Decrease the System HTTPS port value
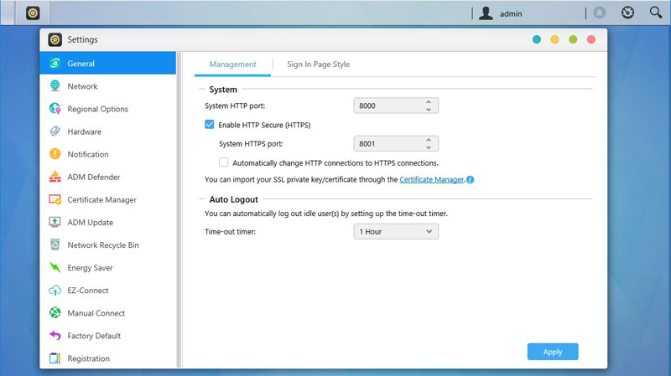The image size is (671, 376). [x=429, y=147]
